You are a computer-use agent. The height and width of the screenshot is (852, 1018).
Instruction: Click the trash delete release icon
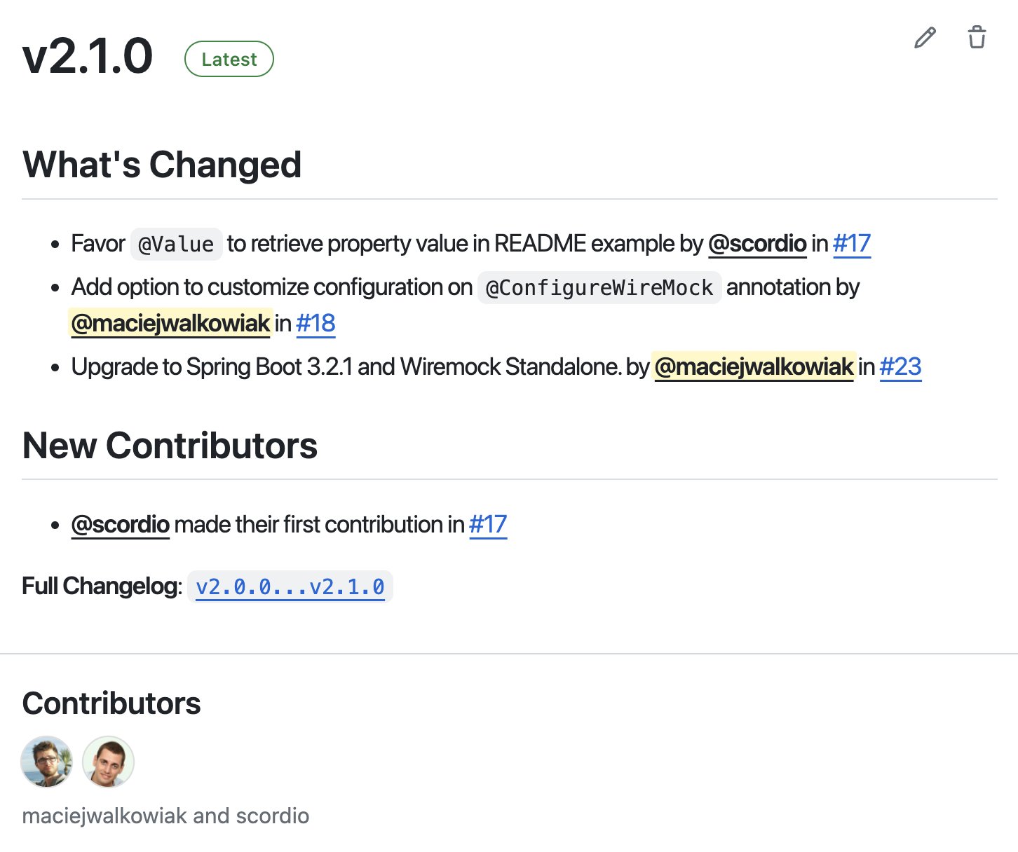(977, 38)
